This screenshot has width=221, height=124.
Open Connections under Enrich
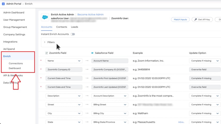click(x=16, y=63)
